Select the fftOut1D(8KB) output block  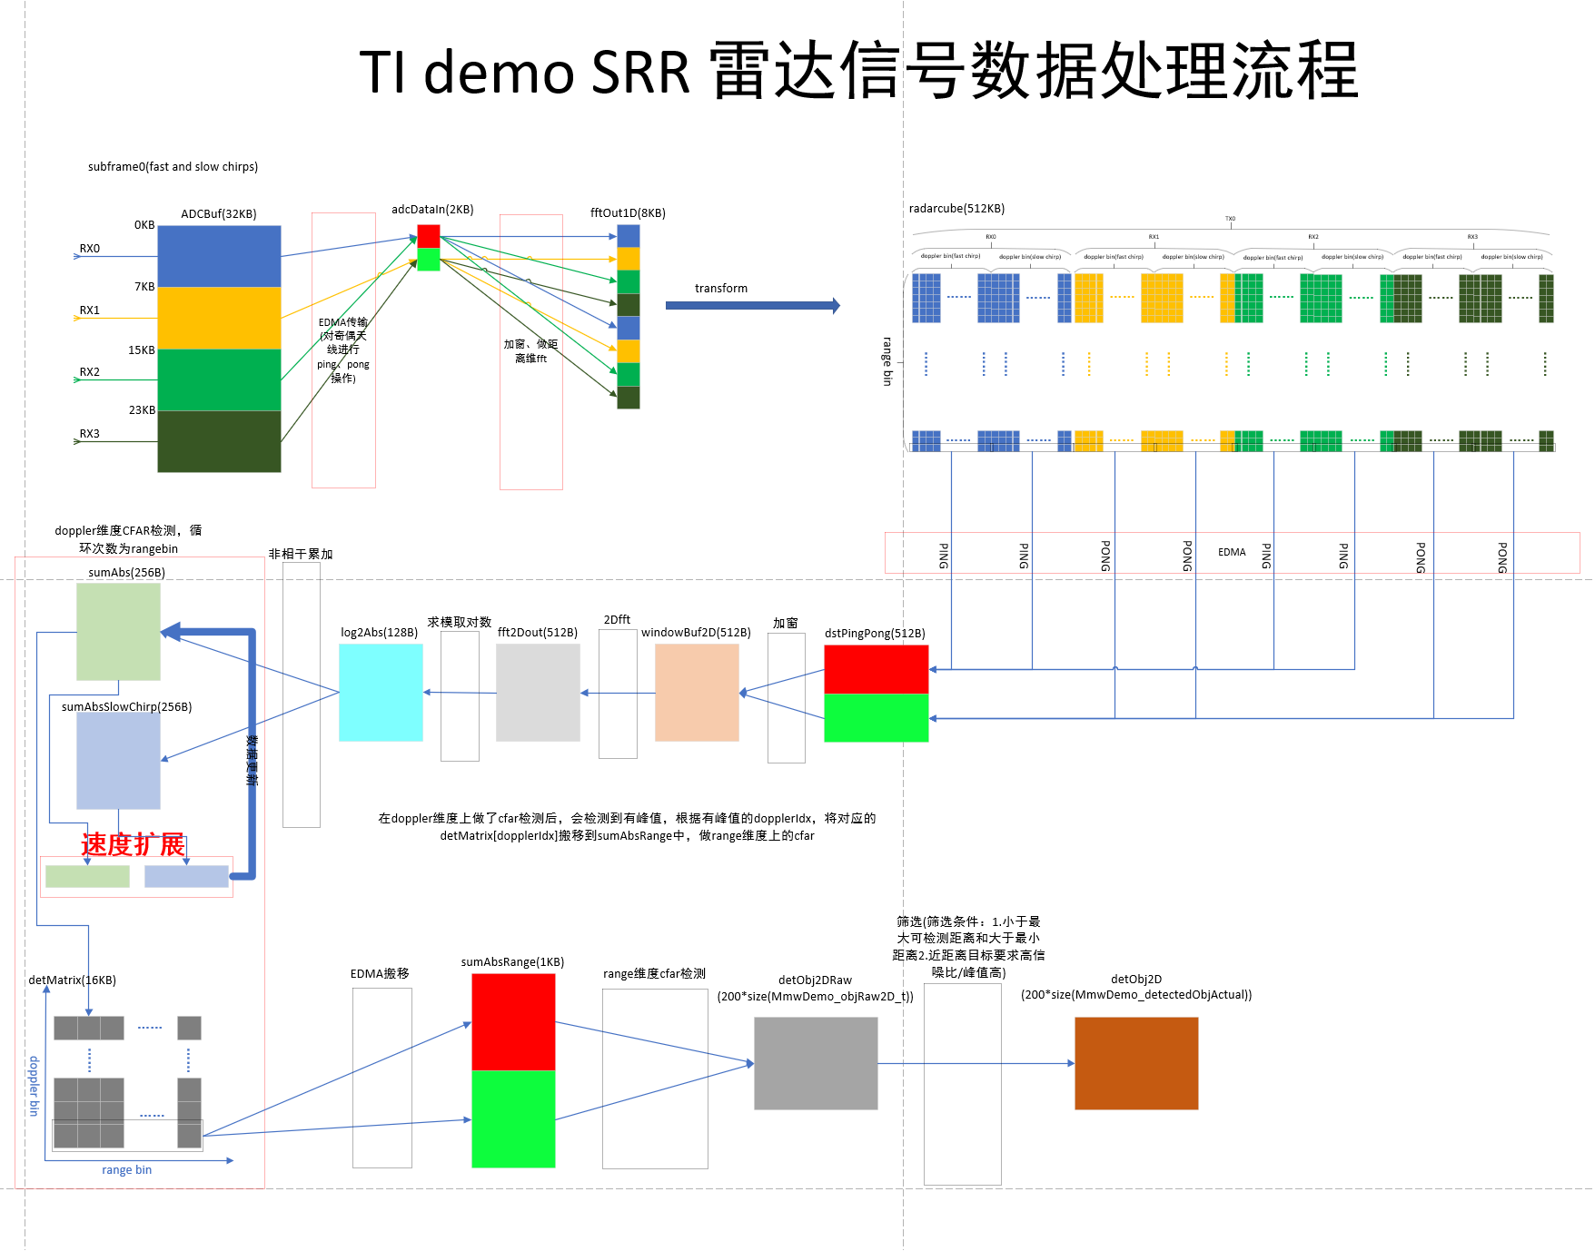pyautogui.click(x=629, y=318)
